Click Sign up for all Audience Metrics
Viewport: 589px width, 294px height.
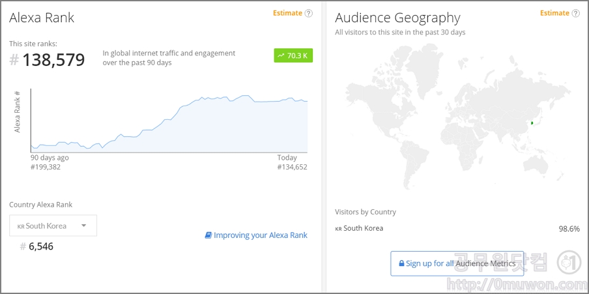tap(456, 263)
